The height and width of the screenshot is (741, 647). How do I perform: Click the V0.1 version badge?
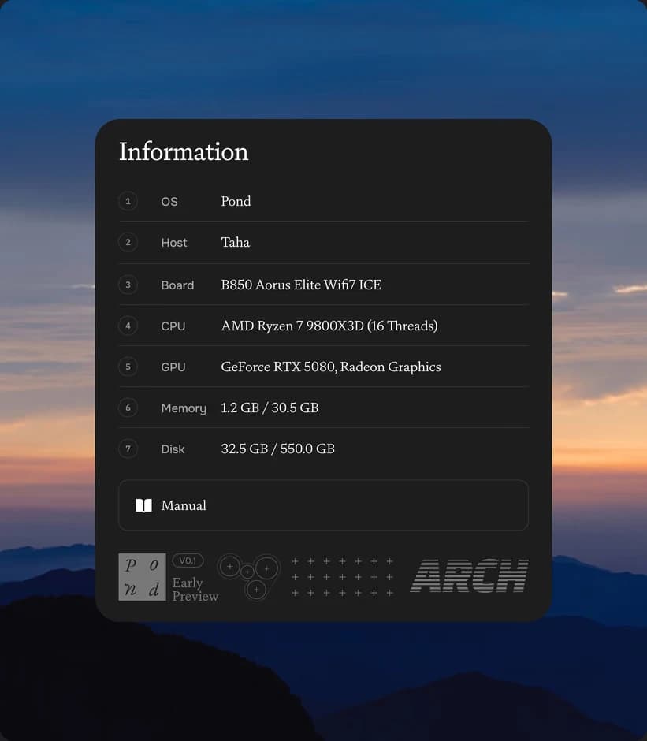click(x=188, y=560)
